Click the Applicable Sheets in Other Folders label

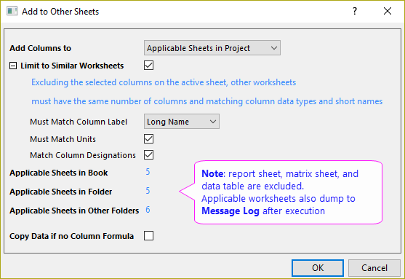click(74, 211)
